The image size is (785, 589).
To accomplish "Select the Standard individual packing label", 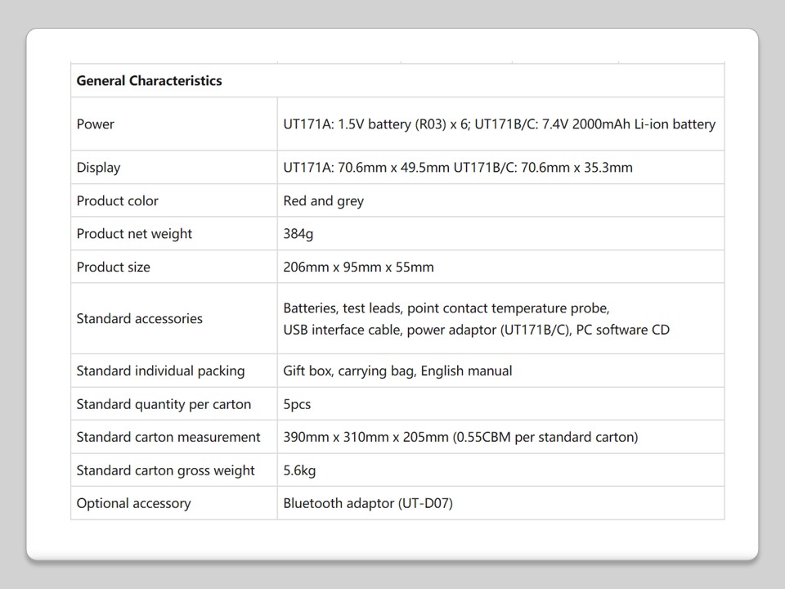I will [160, 371].
